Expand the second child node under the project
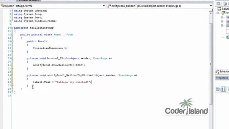Viewport: 229px width, 129px height. click(x=222, y=21)
